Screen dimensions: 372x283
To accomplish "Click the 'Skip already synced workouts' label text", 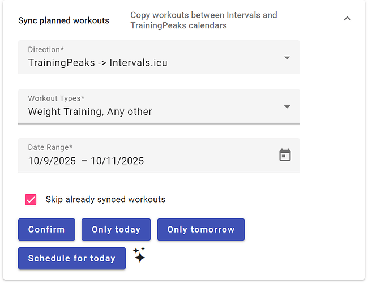I will 105,199.
